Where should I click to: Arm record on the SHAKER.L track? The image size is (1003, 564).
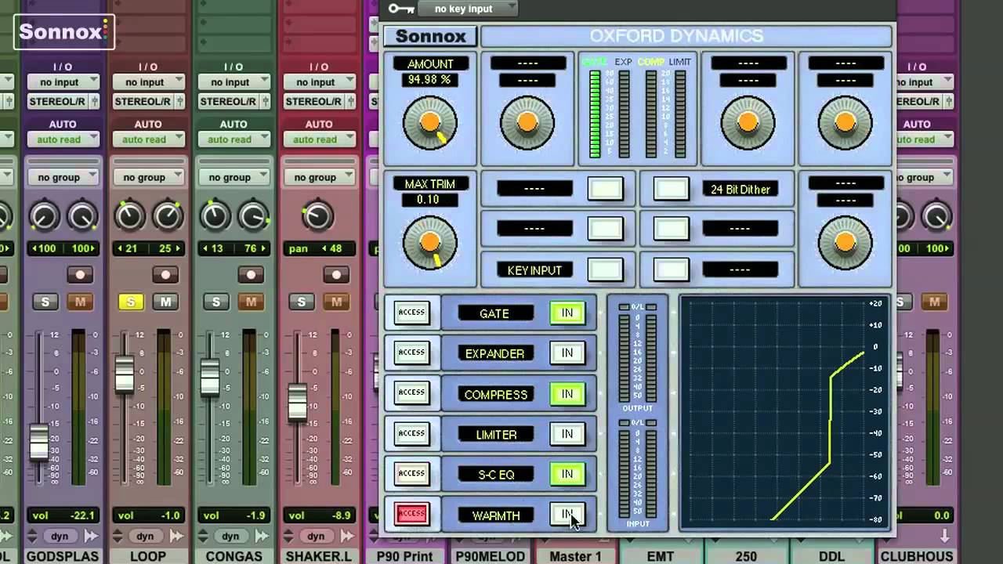336,275
